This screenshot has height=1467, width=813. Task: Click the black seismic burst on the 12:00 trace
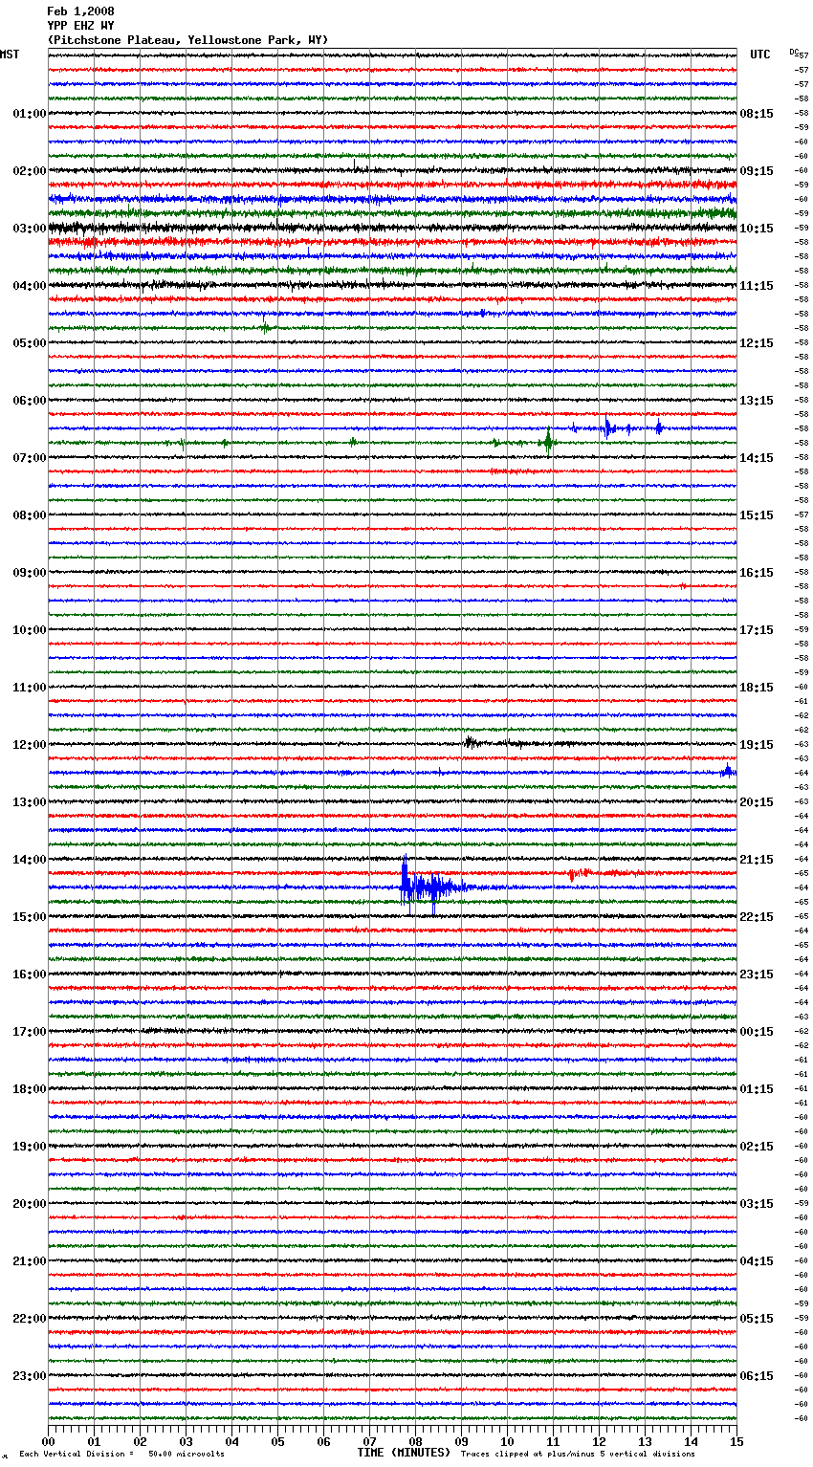click(x=472, y=741)
